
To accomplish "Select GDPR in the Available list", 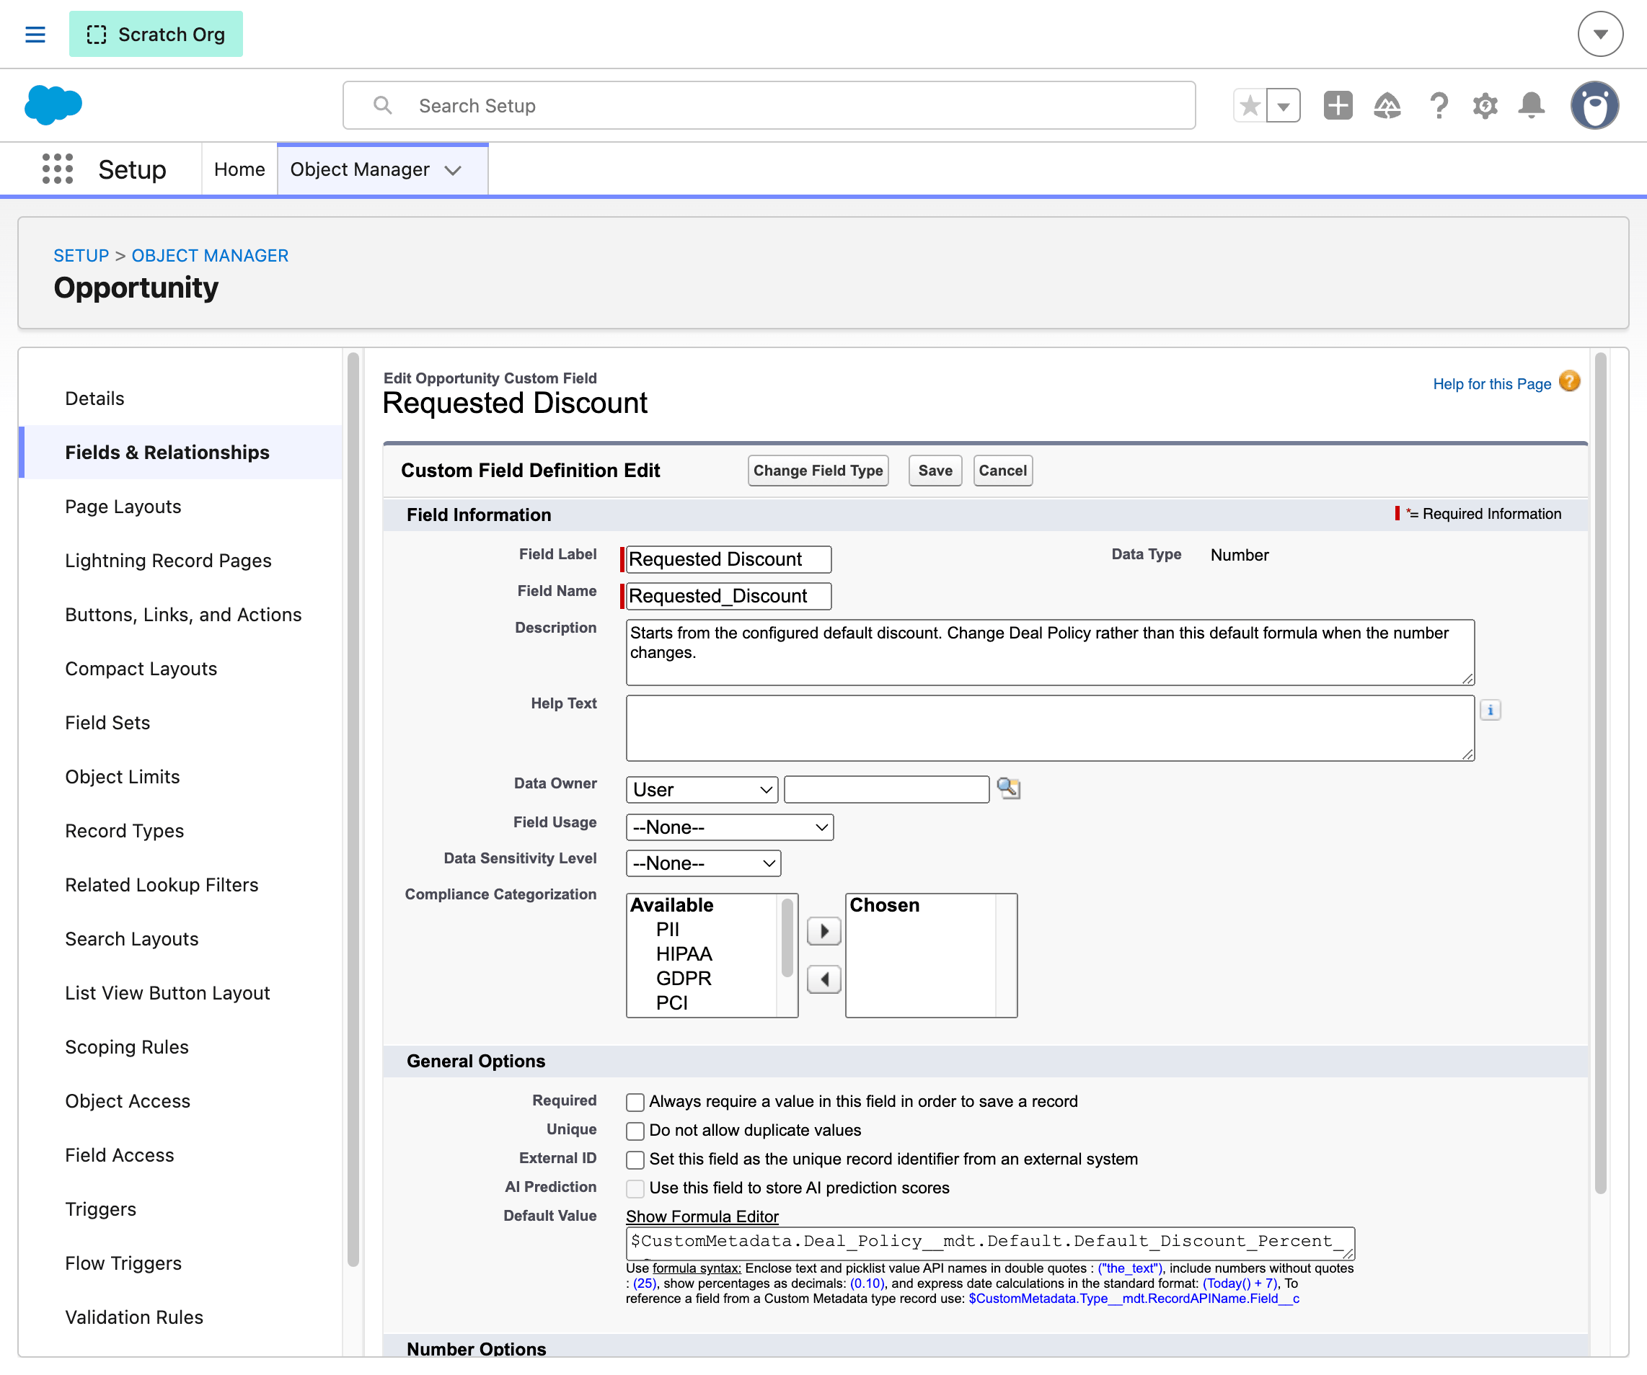I will point(684,979).
